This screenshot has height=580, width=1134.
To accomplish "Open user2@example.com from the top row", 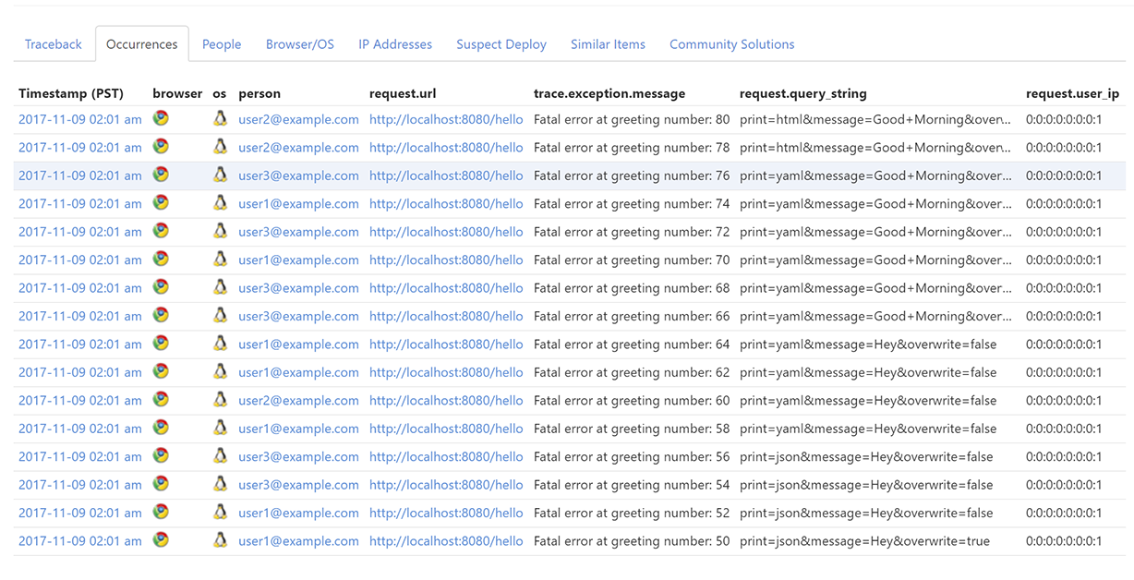I will [x=297, y=119].
